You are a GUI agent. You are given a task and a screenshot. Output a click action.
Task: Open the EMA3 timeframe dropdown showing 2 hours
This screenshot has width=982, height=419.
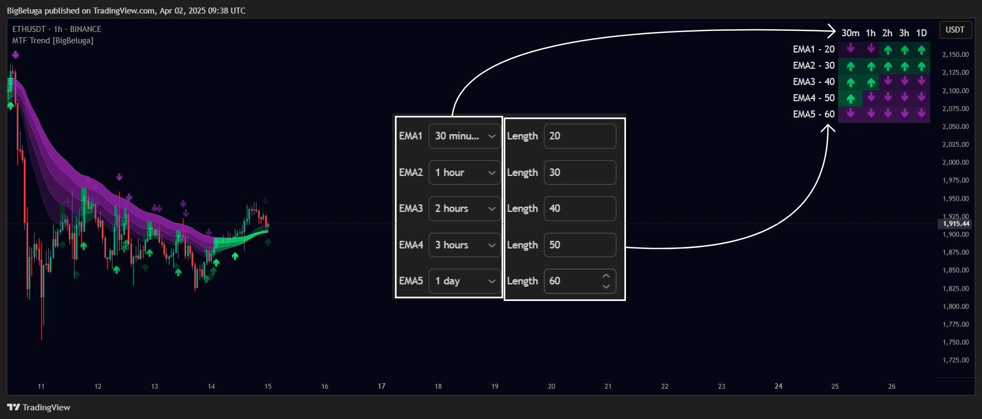pyautogui.click(x=464, y=208)
